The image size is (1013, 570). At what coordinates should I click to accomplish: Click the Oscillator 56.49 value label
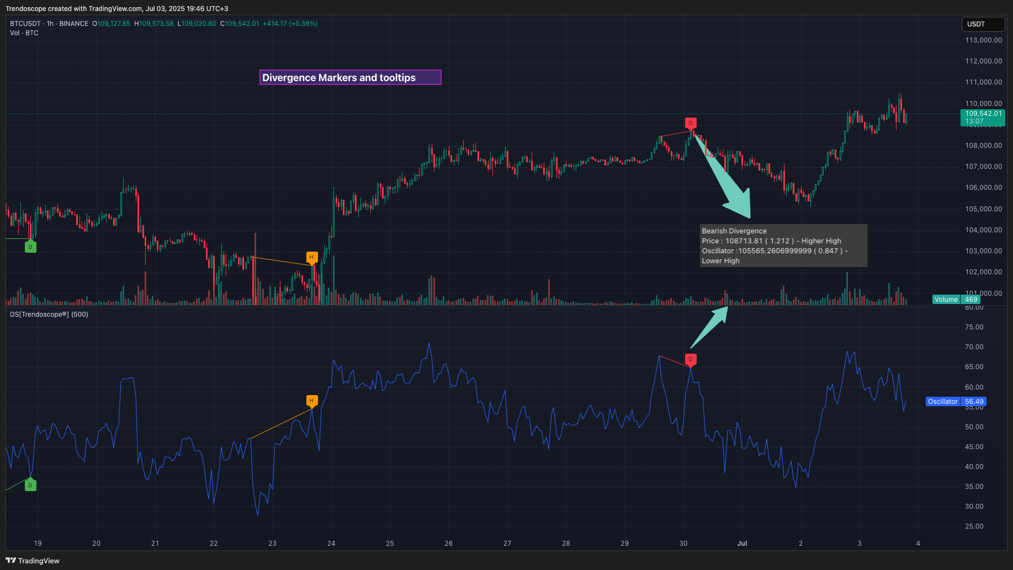pos(956,402)
